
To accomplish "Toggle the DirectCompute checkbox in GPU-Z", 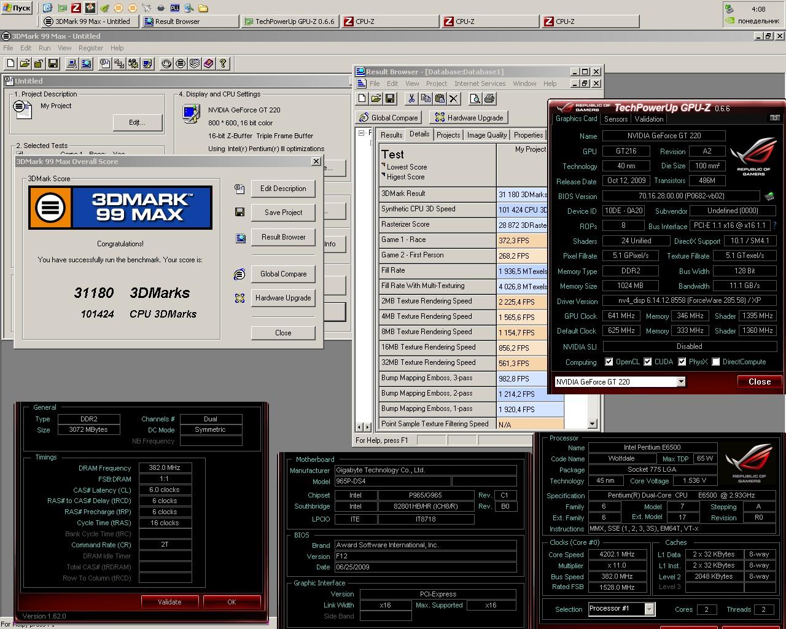I will click(715, 362).
